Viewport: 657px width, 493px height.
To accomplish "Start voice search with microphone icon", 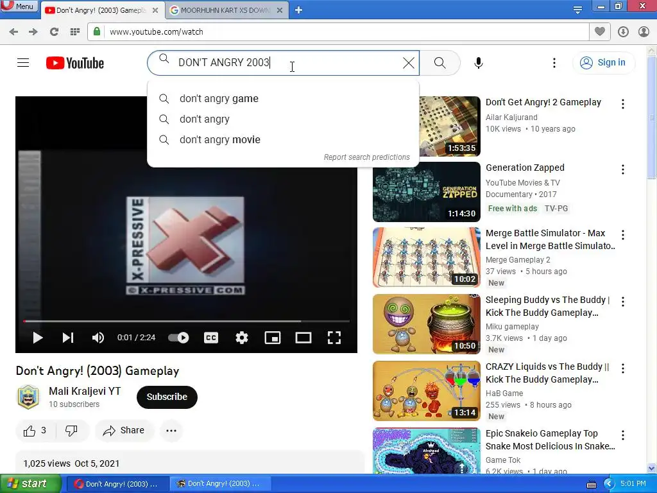I will point(479,63).
